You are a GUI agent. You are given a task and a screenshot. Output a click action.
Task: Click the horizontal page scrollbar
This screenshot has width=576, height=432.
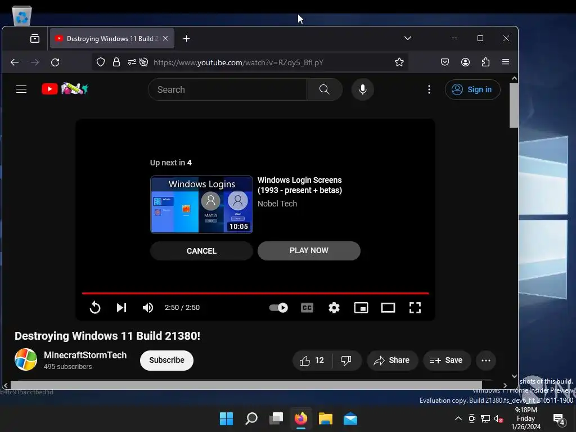pos(246,385)
